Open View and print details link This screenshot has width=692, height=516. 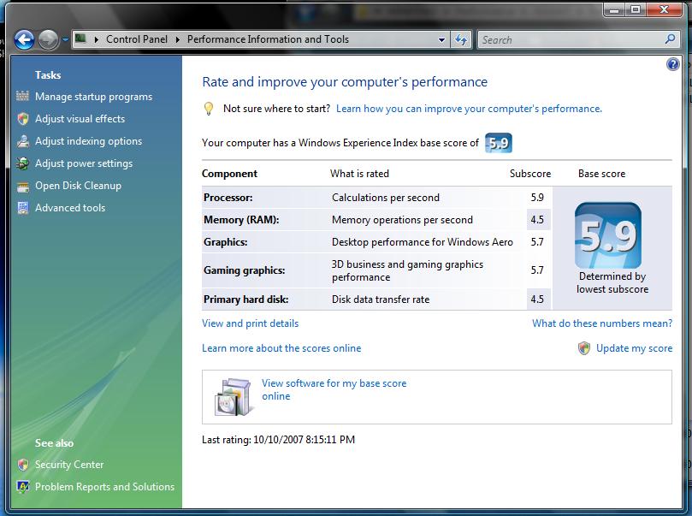click(x=251, y=323)
